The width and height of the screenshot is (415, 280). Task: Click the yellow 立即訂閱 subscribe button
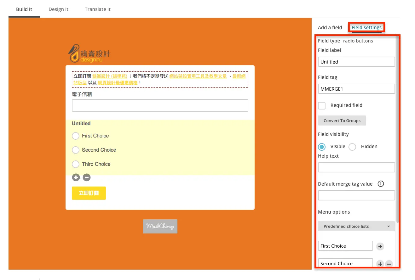click(89, 193)
